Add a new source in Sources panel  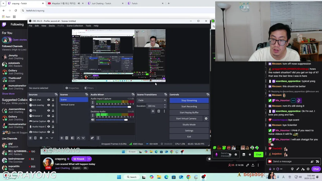pos(30,138)
